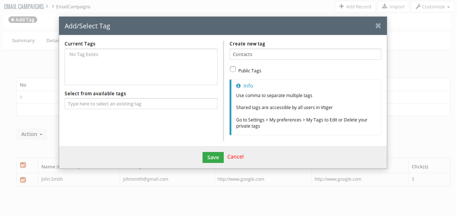Image resolution: width=458 pixels, height=216 pixels.
Task: Uncheck the John Smith row checkbox
Action: coord(23,180)
